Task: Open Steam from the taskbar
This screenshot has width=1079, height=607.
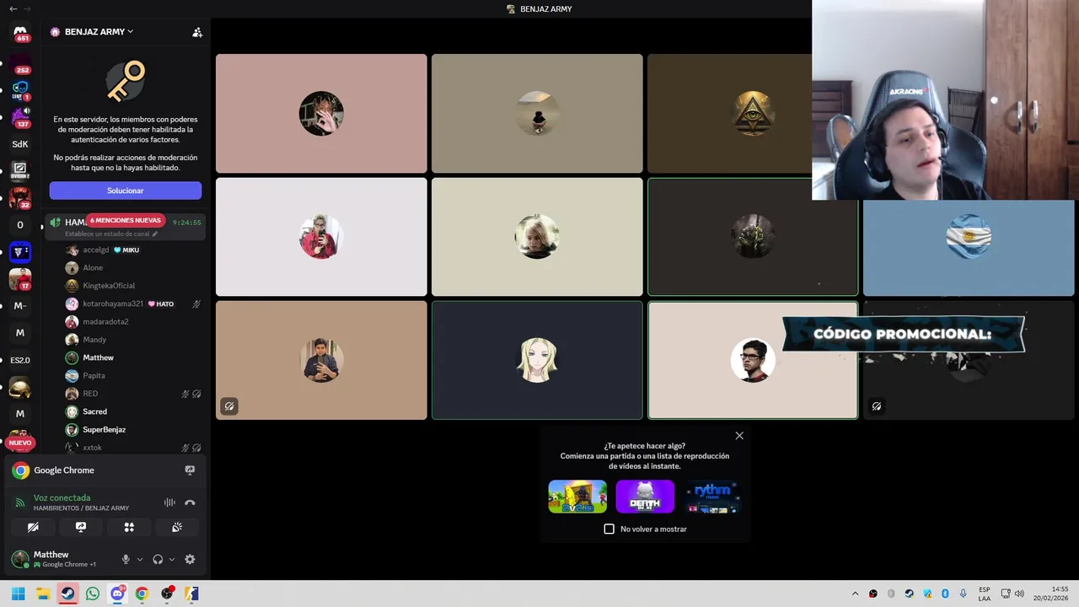Action: pos(67,594)
